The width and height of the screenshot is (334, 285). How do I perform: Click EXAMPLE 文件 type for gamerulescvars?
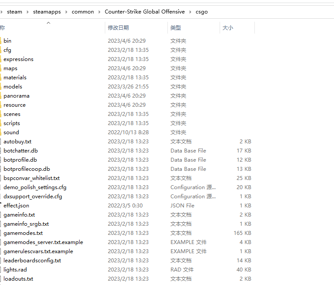point(188,251)
